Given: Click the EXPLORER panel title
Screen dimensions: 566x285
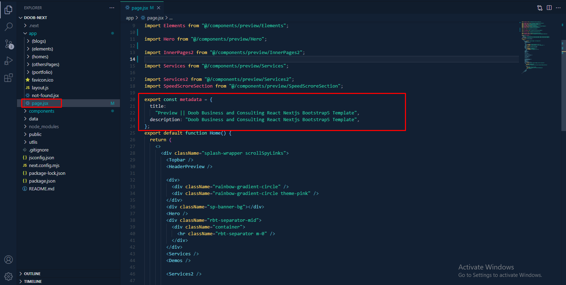Looking at the screenshot, I should (x=33, y=8).
